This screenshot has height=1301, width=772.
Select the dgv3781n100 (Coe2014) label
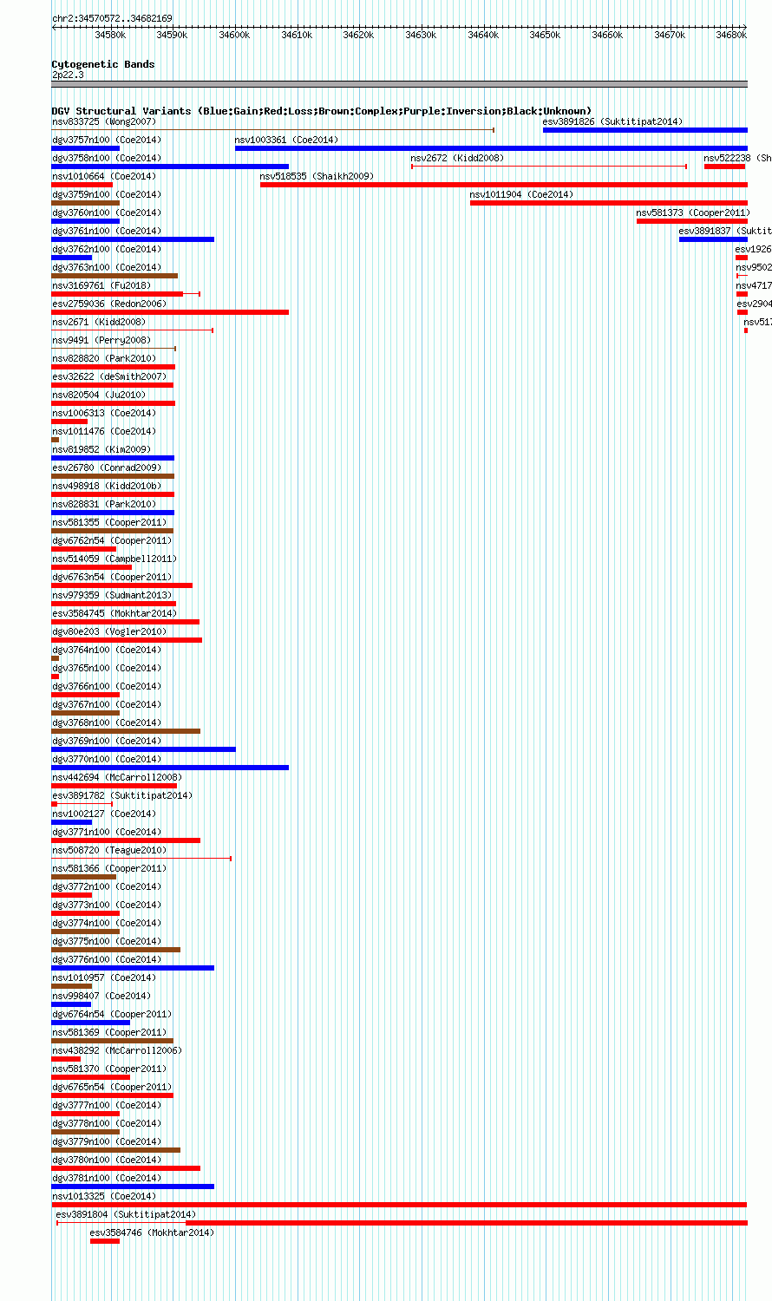107,1178
